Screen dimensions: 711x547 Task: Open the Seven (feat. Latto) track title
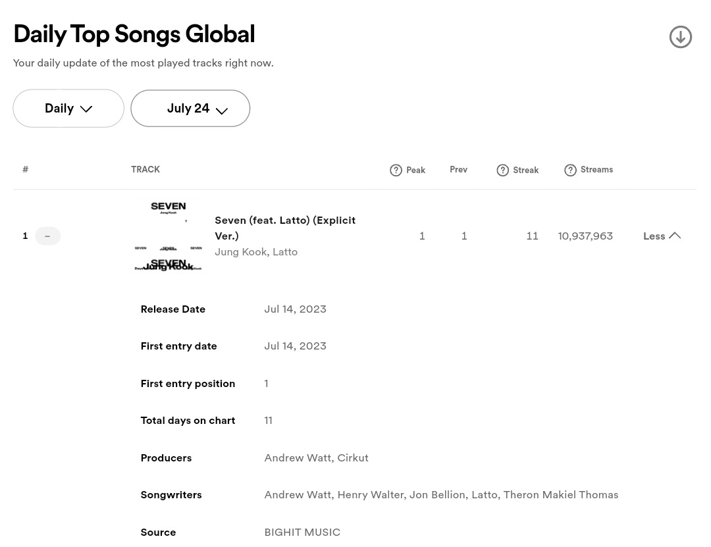284,227
